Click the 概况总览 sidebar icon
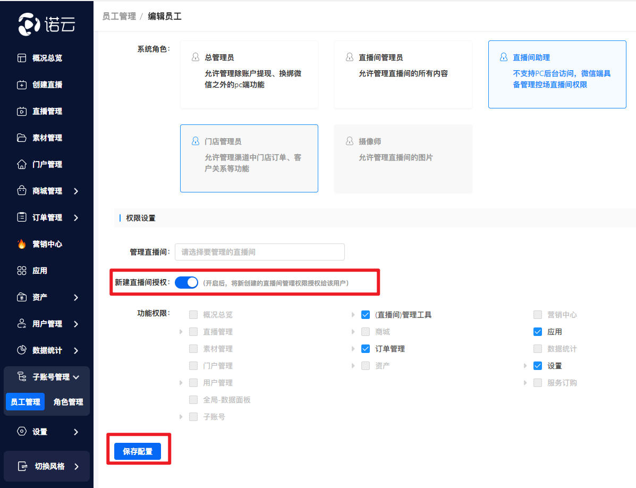Screen dimensions: 636x488 click(22, 58)
